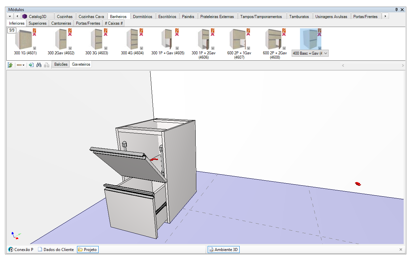409x256 pixels.
Task: Select the Inferiores sub-tab
Action: 17,23
